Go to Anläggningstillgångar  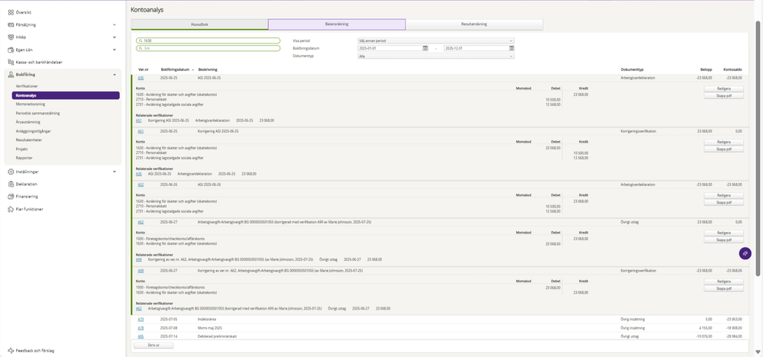pyautogui.click(x=34, y=131)
